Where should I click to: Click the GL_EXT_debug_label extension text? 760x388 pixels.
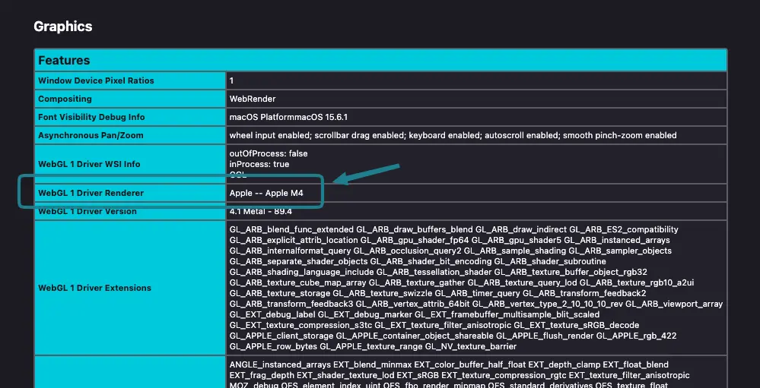pyautogui.click(x=273, y=314)
